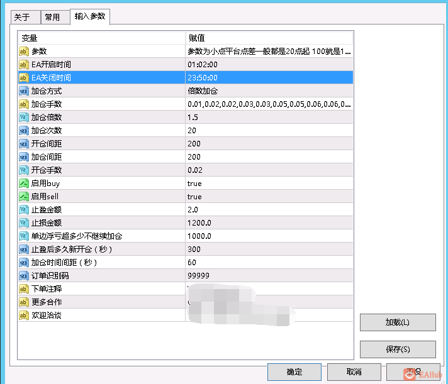The height and width of the screenshot is (384, 448).
Task: Select the 下单注释 variable name
Action: point(47,288)
